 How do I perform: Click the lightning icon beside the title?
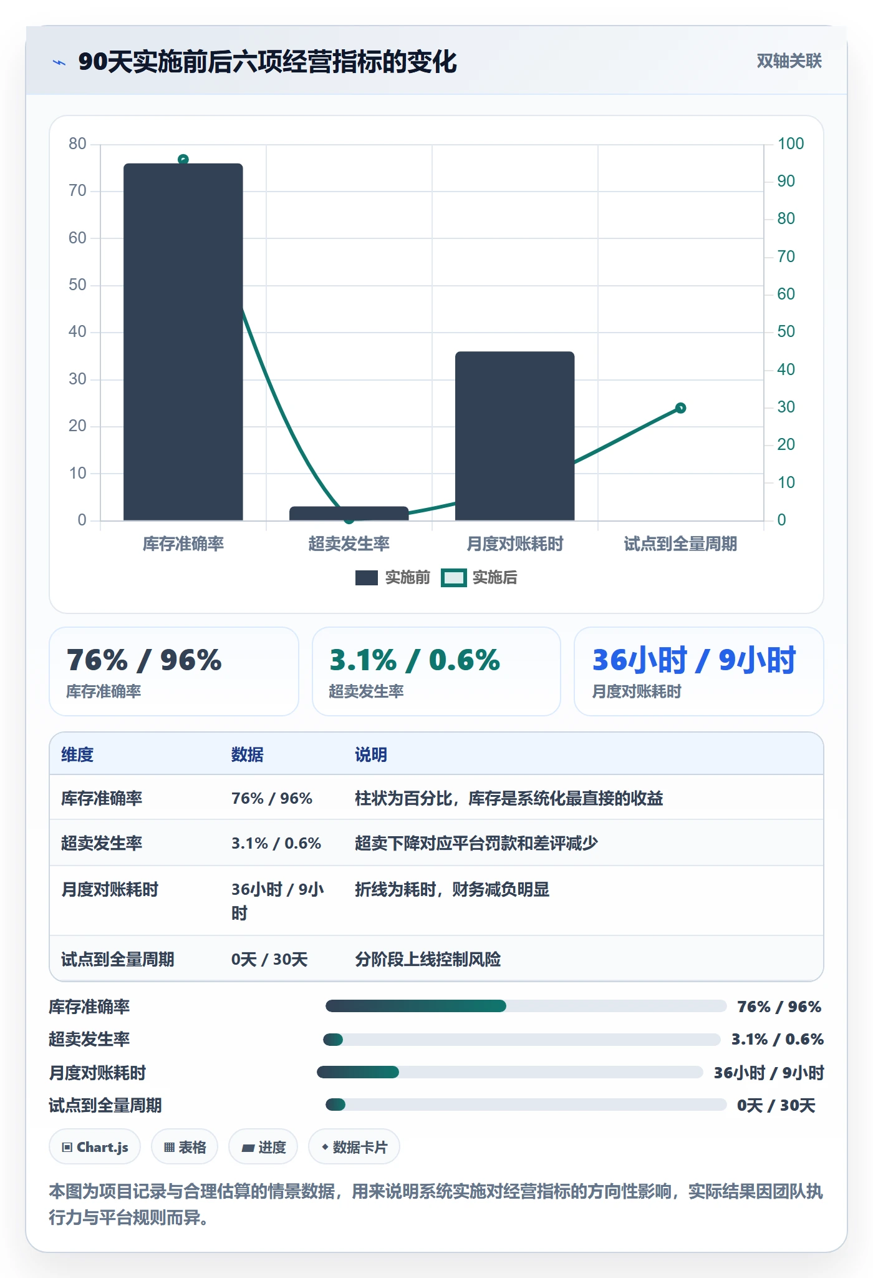coord(59,62)
